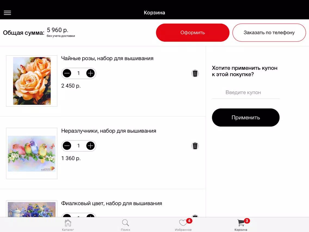This screenshot has width=309, height=232.
Task: Select the Корзина cart tab
Action: [x=241, y=225]
